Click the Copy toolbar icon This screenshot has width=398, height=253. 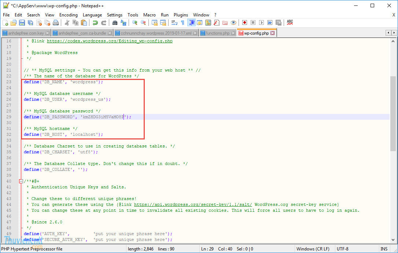click(x=75, y=23)
